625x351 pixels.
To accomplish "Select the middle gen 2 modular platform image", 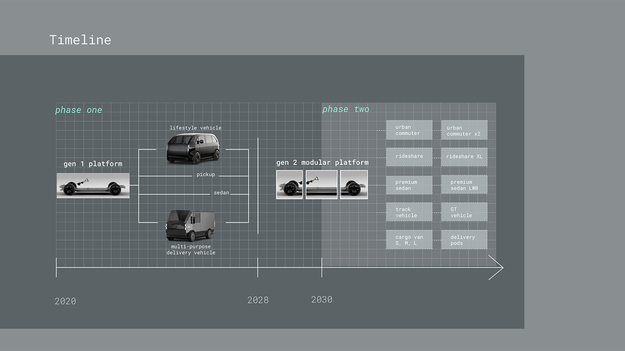I will (321, 184).
